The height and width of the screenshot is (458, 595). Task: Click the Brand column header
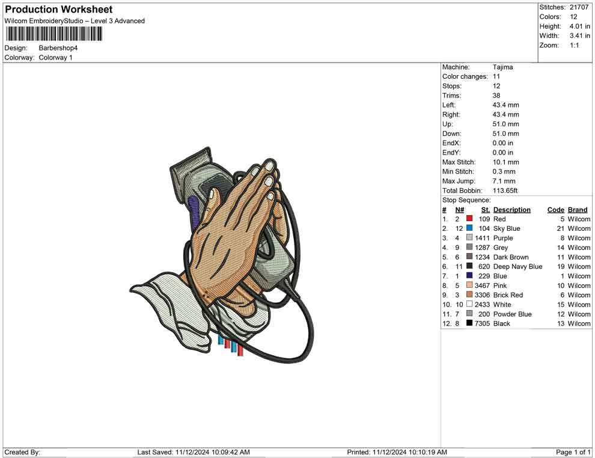(x=578, y=210)
